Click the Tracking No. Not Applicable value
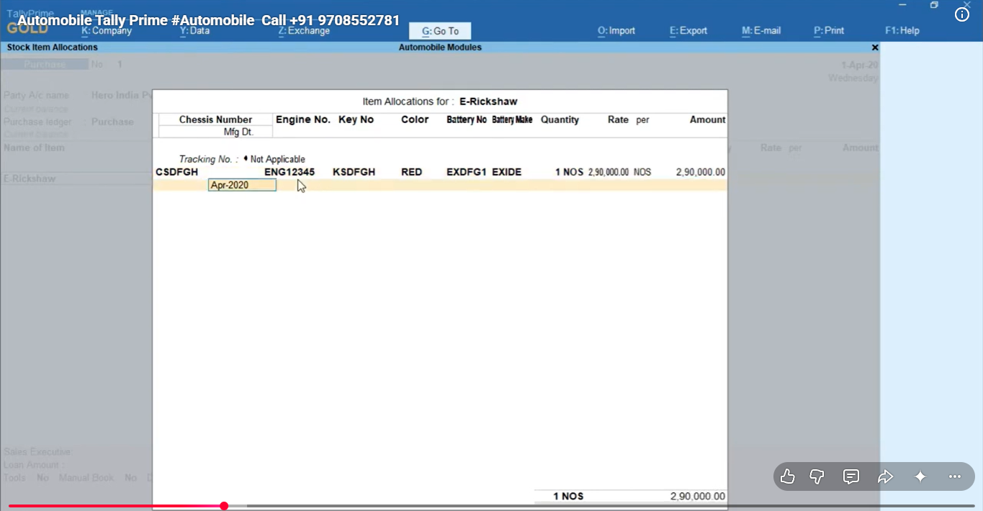The height and width of the screenshot is (511, 983). tap(278, 159)
